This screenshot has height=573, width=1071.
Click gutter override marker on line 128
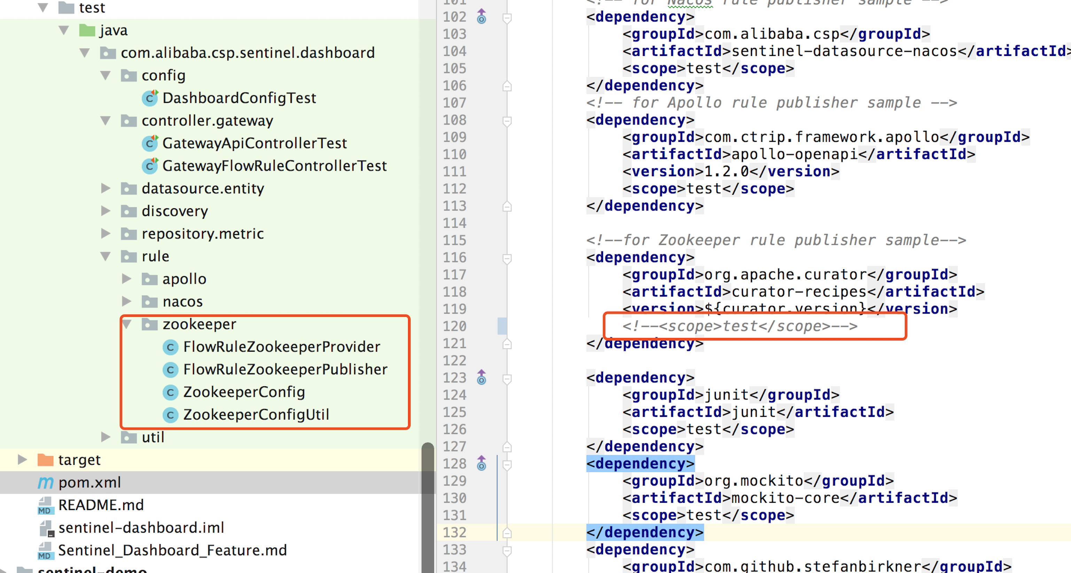point(482,463)
